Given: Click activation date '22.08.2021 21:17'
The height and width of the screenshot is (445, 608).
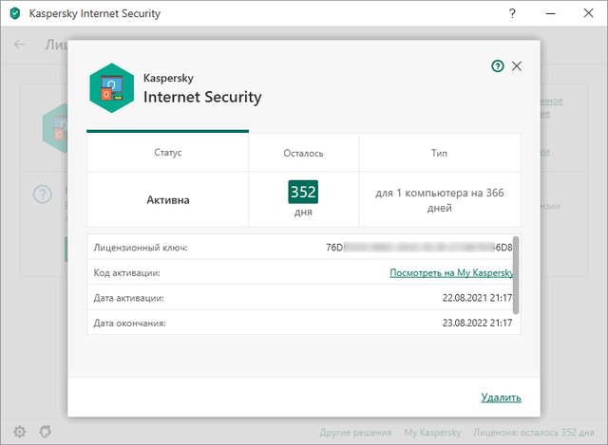Looking at the screenshot, I should click(x=477, y=297).
